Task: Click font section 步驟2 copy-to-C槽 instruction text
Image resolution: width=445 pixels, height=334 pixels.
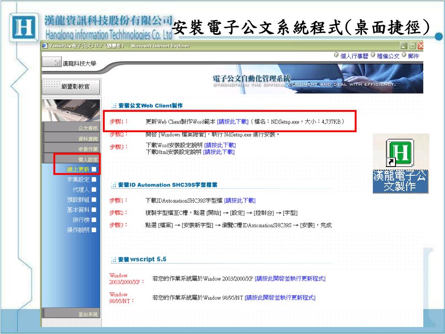Action: (221, 213)
